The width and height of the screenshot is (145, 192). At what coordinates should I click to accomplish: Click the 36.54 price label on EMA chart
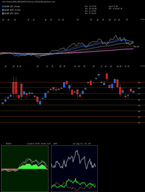(137, 47)
